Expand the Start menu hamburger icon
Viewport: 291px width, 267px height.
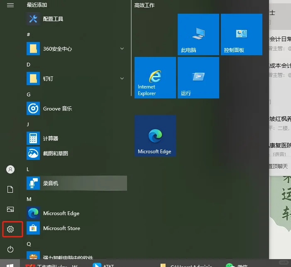point(10,5)
